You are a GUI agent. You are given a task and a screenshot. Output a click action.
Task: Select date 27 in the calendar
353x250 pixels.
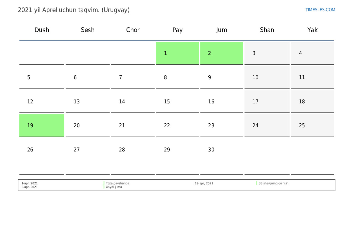88,156
